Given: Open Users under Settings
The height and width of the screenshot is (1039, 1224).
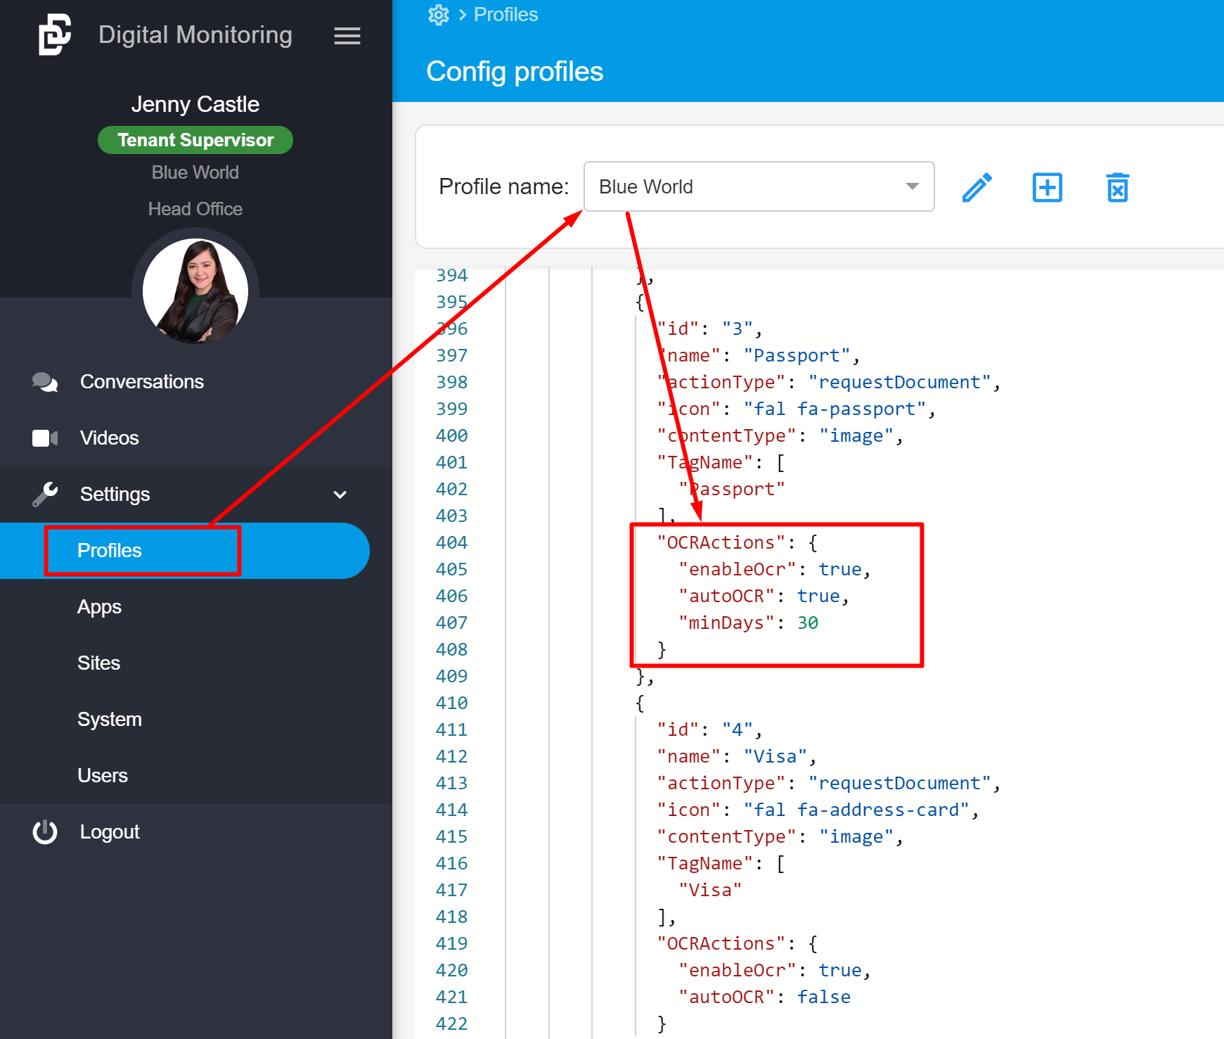Looking at the screenshot, I should [x=103, y=776].
